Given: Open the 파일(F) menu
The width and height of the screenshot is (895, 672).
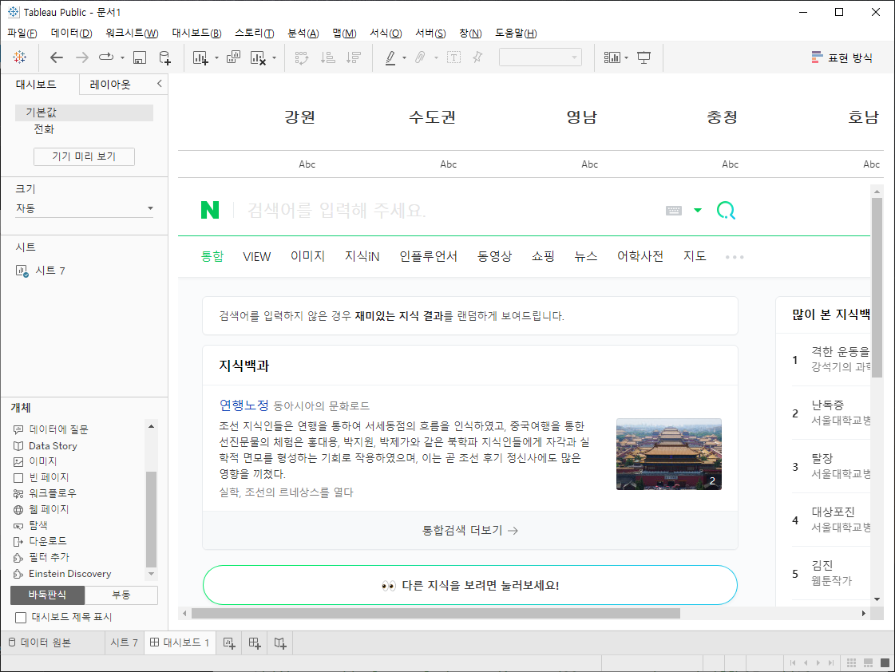Looking at the screenshot, I should click(22, 33).
